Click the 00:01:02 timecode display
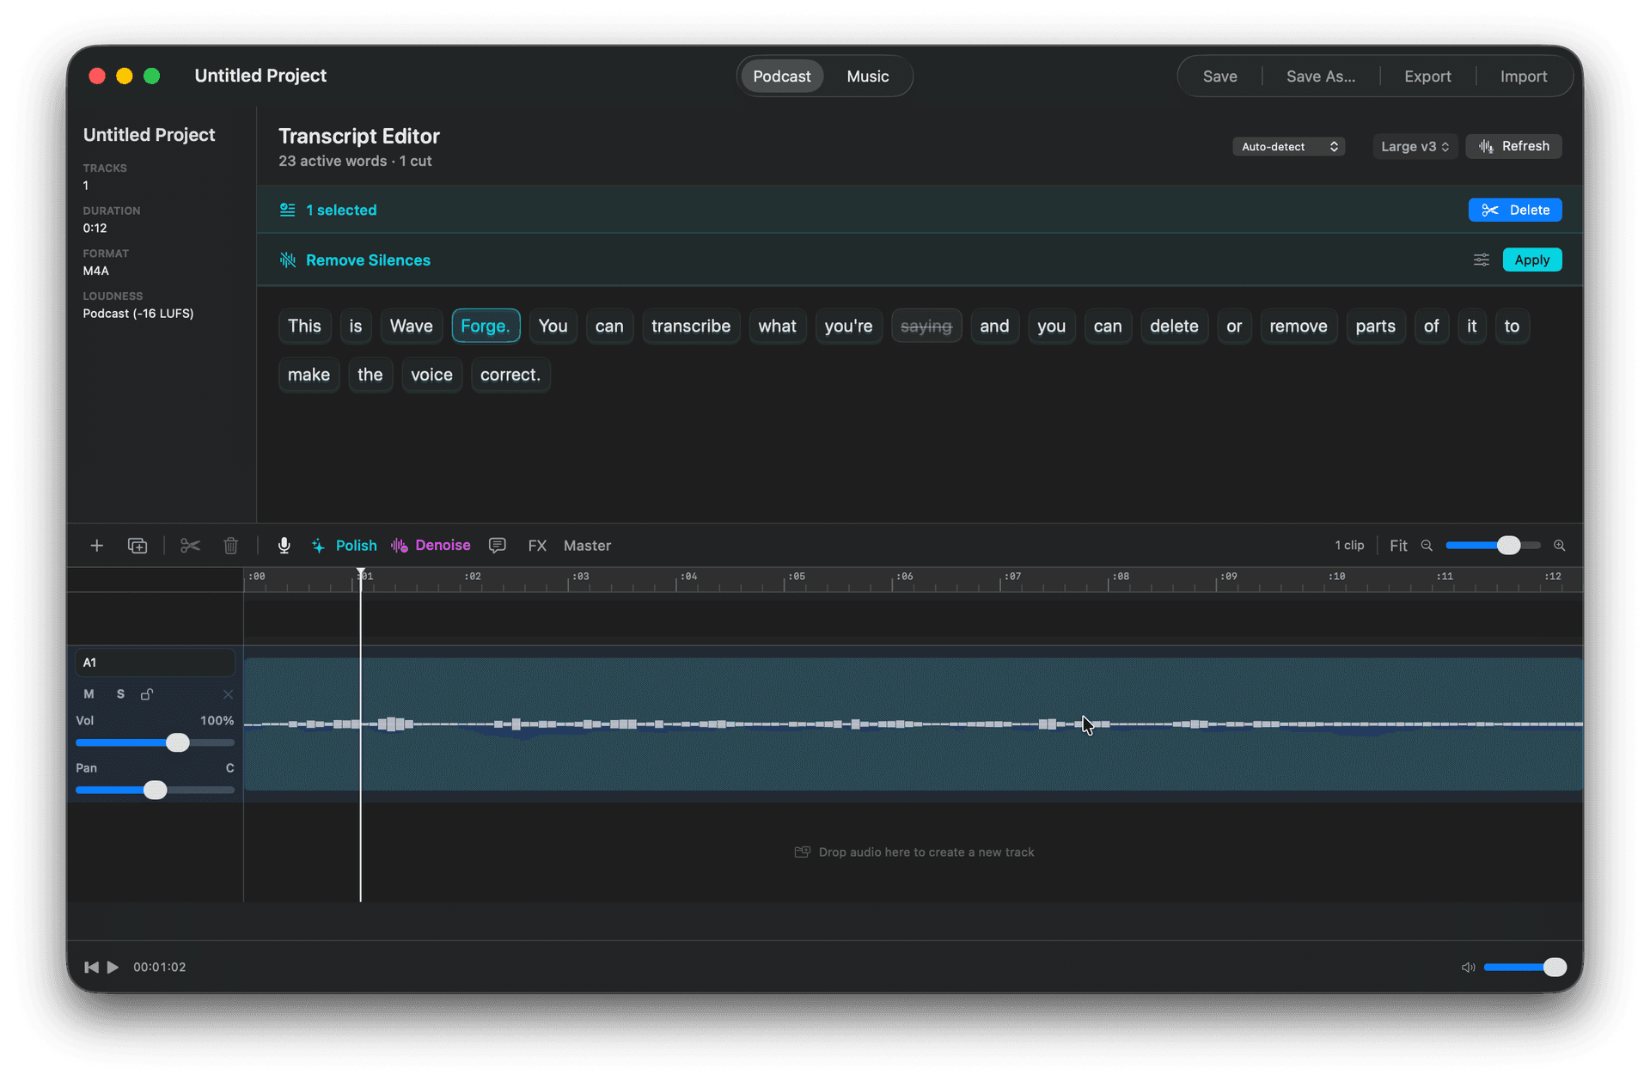This screenshot has width=1650, height=1081. point(160,968)
